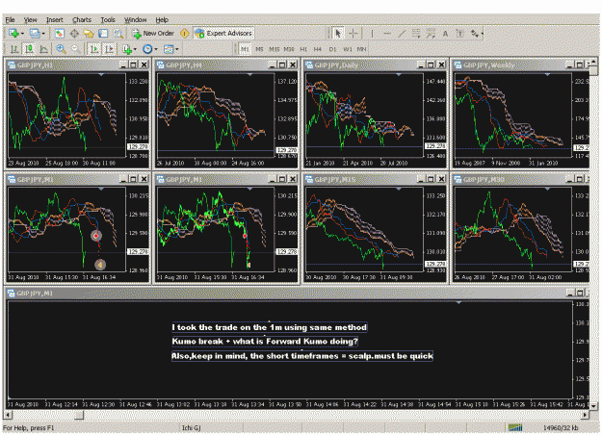The image size is (602, 435).
Task: Select the M1 timeframe button
Action: pos(245,49)
